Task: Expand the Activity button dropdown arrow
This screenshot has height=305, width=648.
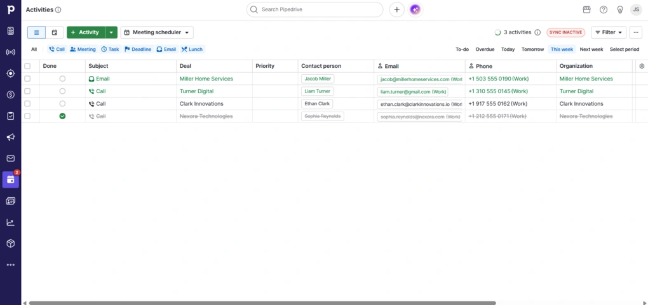Action: coord(111,32)
